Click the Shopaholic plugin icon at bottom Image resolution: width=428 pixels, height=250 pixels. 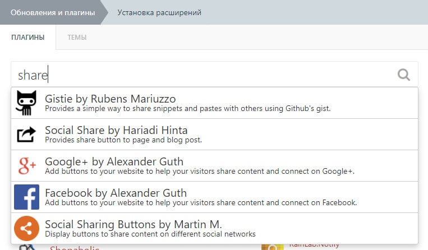[x=27, y=247]
